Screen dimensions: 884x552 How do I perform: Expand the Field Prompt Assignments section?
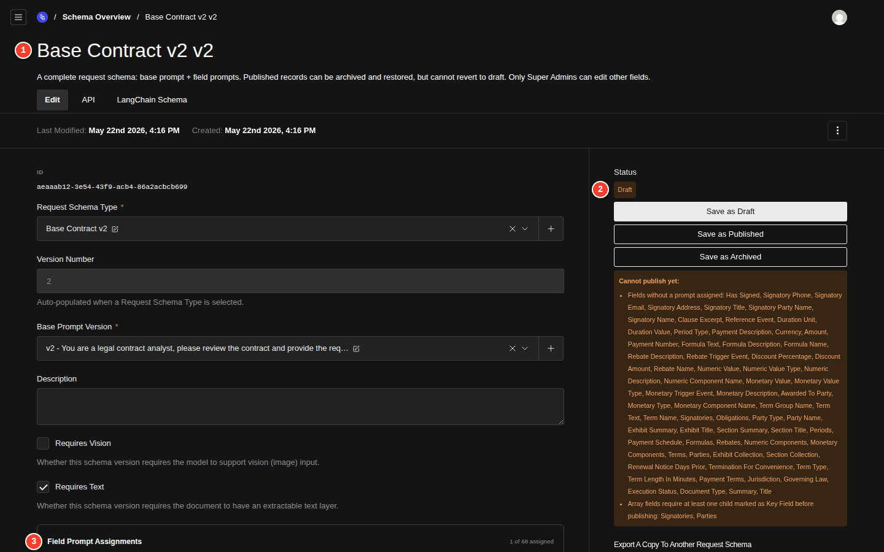[300, 542]
